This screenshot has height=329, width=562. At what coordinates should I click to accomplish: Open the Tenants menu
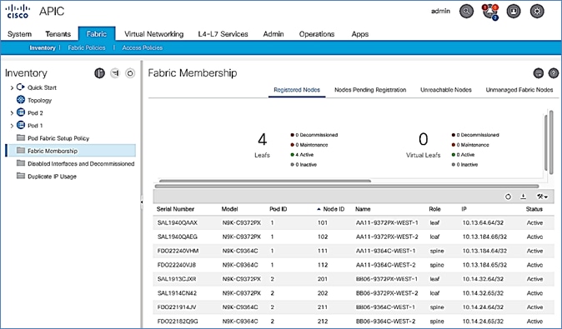[x=58, y=34]
